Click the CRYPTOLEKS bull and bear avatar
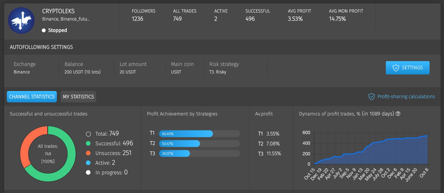This screenshot has width=444, height=193. pyautogui.click(x=21, y=21)
